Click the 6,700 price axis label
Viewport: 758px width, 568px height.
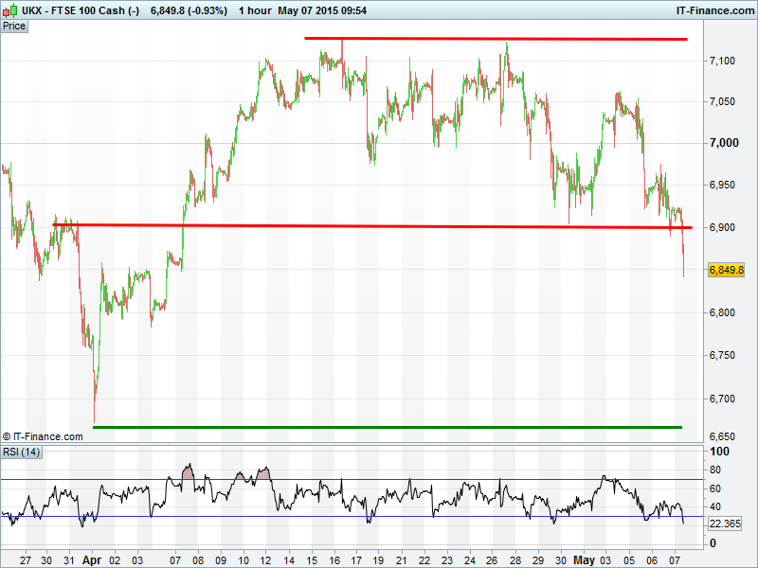tap(722, 399)
